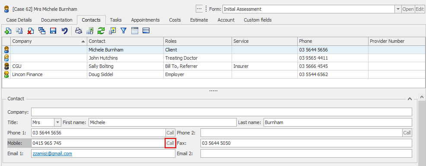This screenshot has width=426, height=166.
Task: Call the mobile number 0415 965 745
Action: tap(170, 143)
